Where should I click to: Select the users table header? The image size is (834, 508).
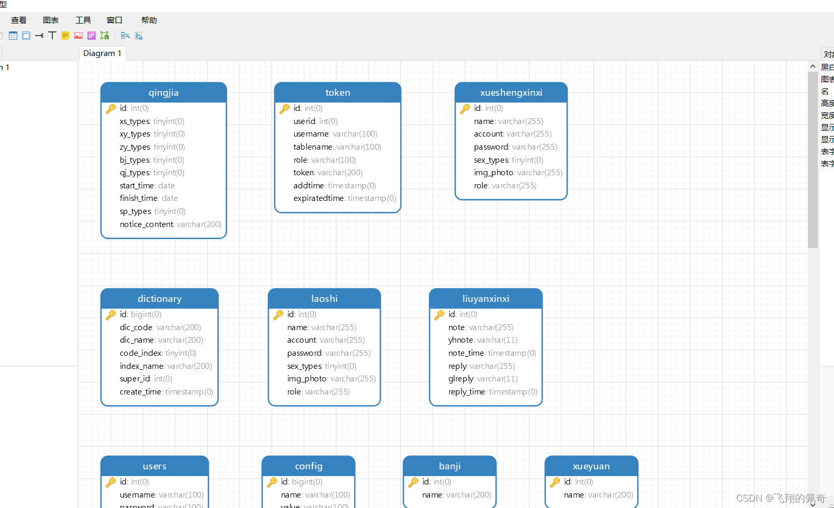(x=155, y=466)
